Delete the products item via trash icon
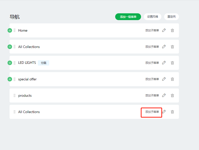 172,95
